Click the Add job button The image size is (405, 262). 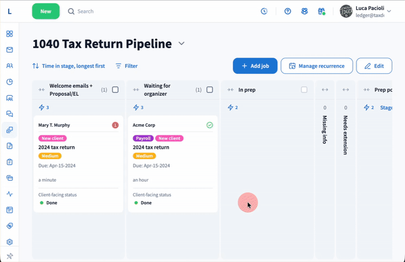pyautogui.click(x=255, y=66)
